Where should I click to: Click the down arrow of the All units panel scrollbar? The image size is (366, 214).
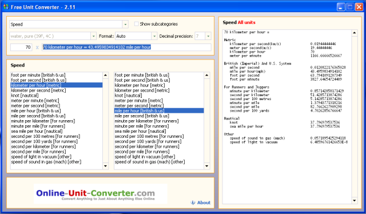click(x=355, y=200)
